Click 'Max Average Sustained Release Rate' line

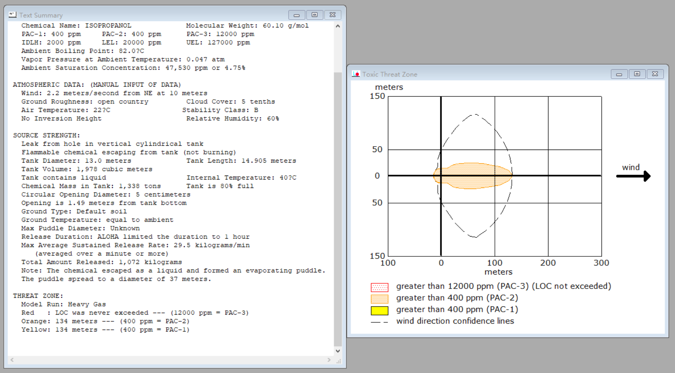coord(135,245)
